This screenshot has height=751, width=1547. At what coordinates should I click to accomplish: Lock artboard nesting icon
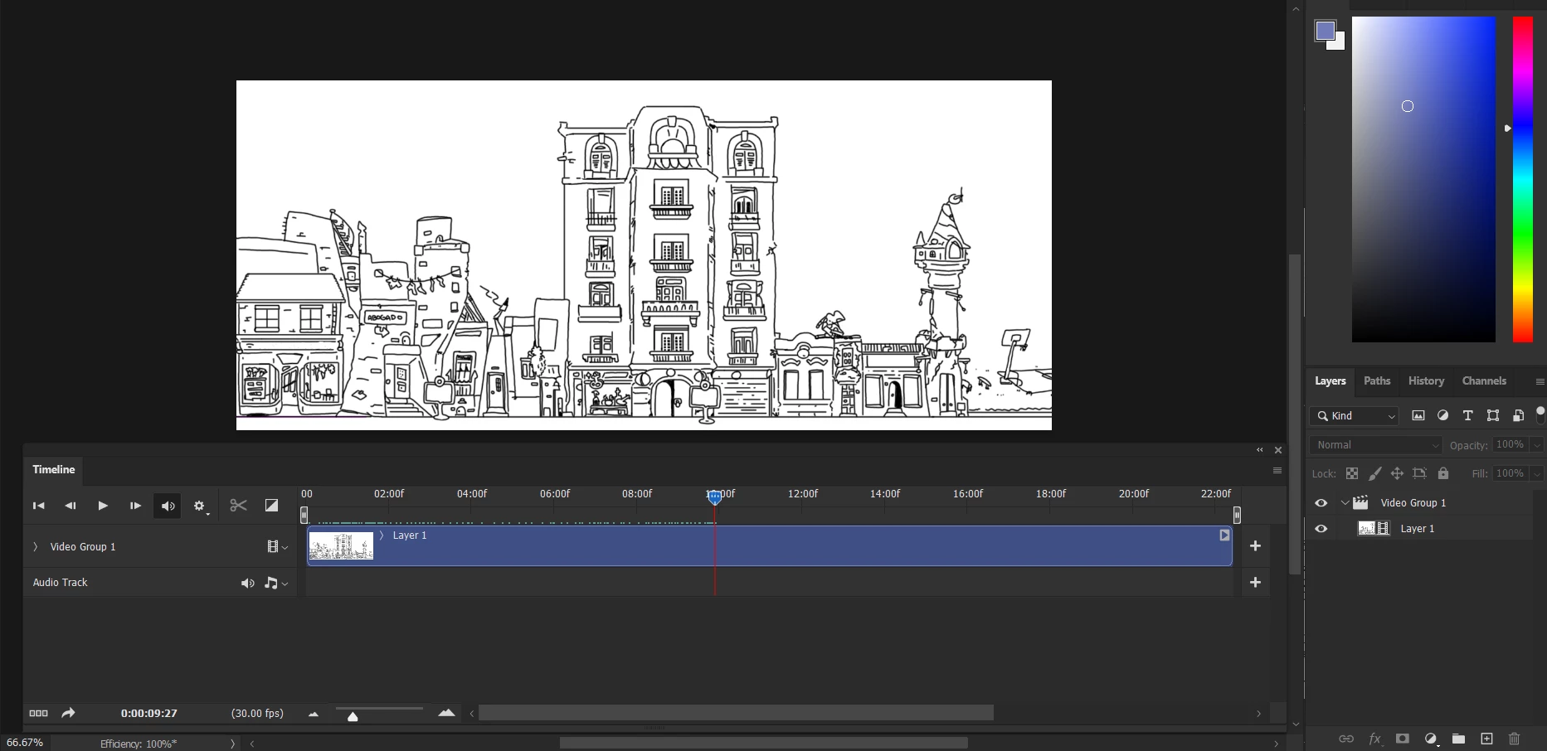[1419, 473]
